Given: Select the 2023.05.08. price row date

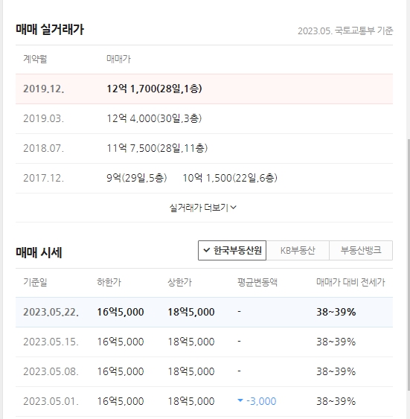Looking at the screenshot, I should coord(51,371).
